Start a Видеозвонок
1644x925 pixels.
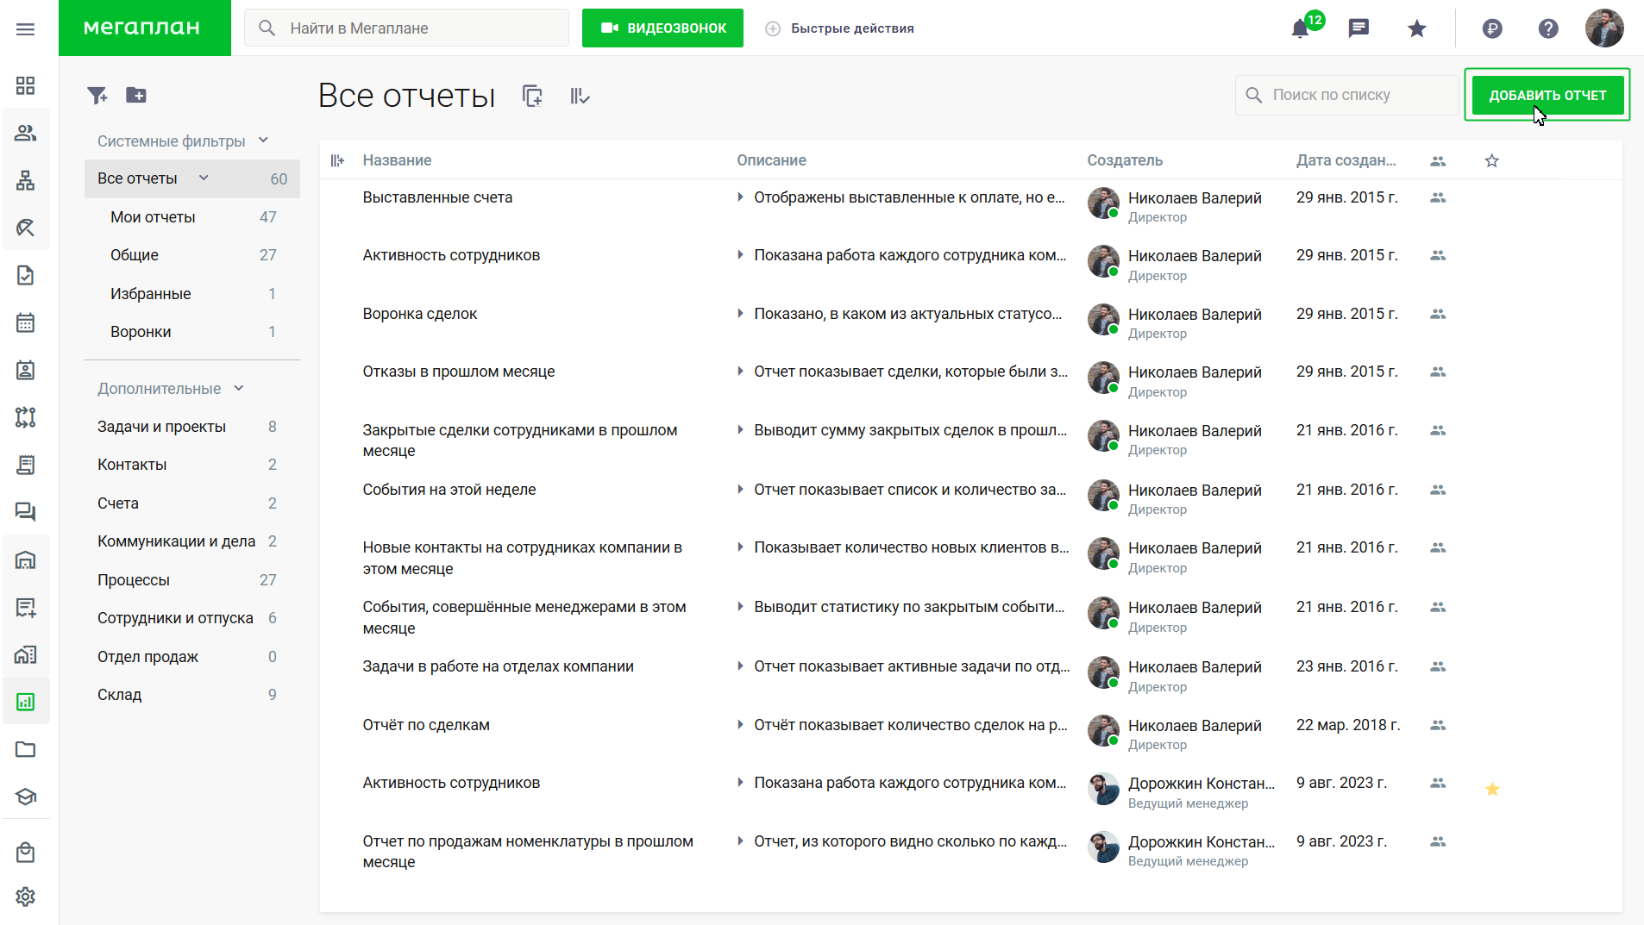(x=662, y=28)
